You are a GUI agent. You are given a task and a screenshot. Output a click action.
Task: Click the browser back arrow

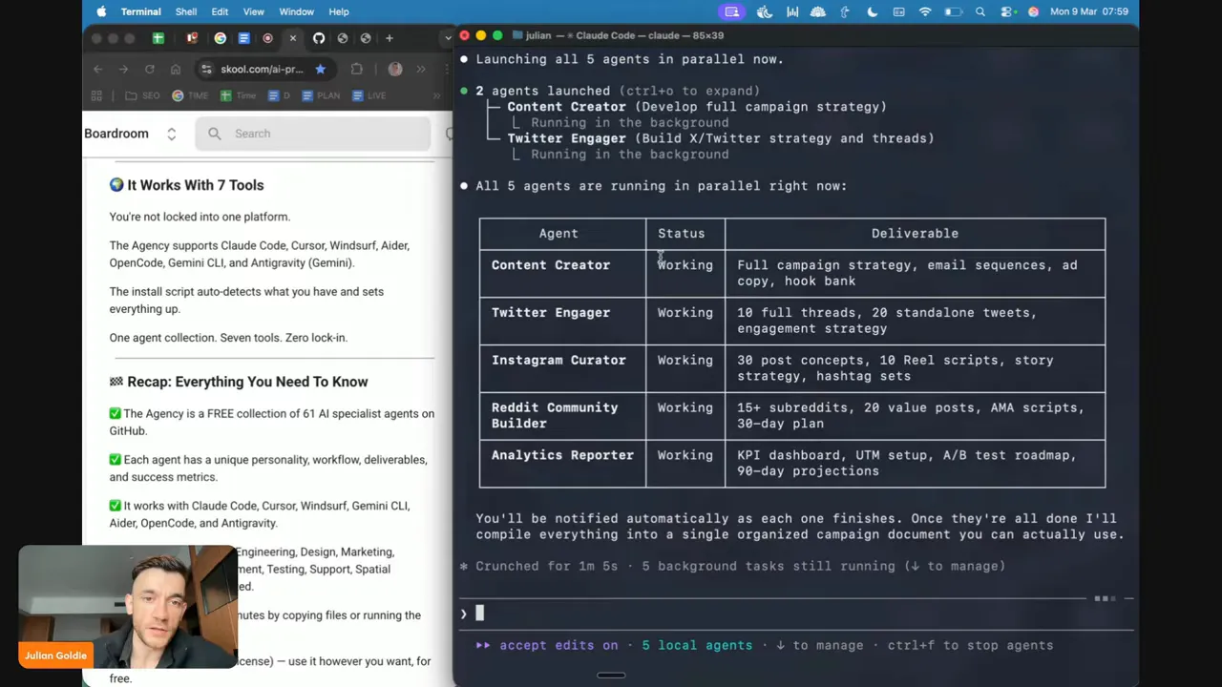click(x=97, y=69)
